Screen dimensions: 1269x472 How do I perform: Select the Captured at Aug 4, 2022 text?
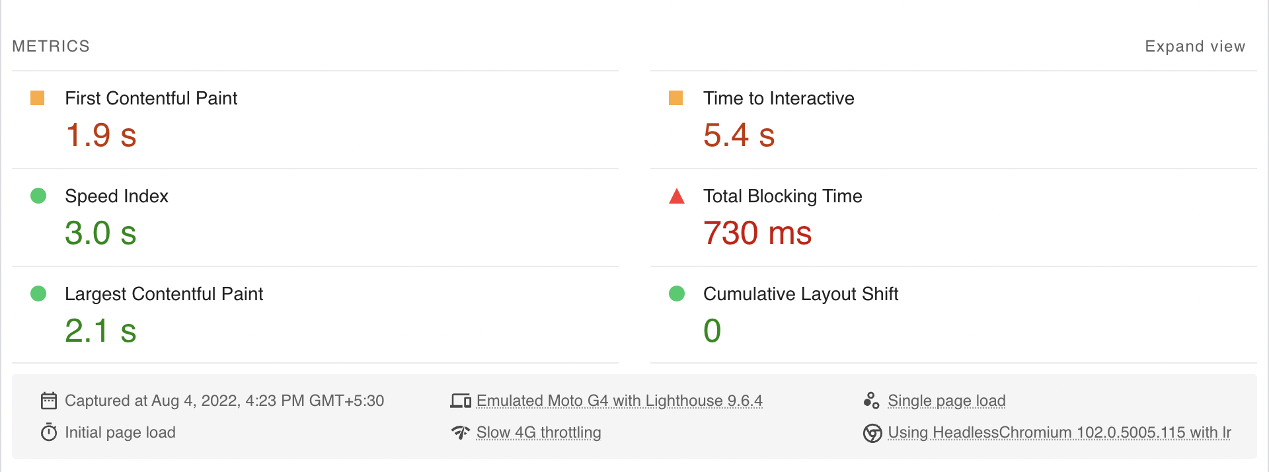click(224, 401)
